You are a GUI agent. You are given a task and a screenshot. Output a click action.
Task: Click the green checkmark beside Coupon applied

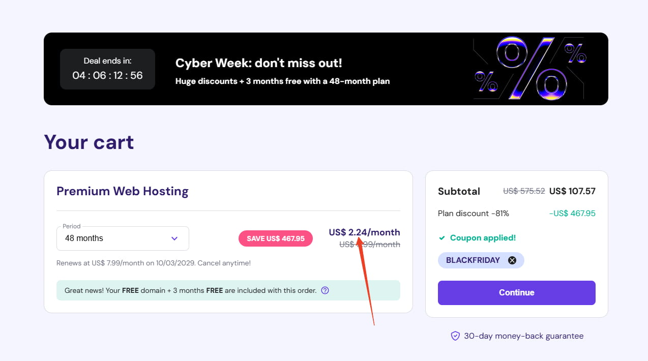click(x=442, y=237)
